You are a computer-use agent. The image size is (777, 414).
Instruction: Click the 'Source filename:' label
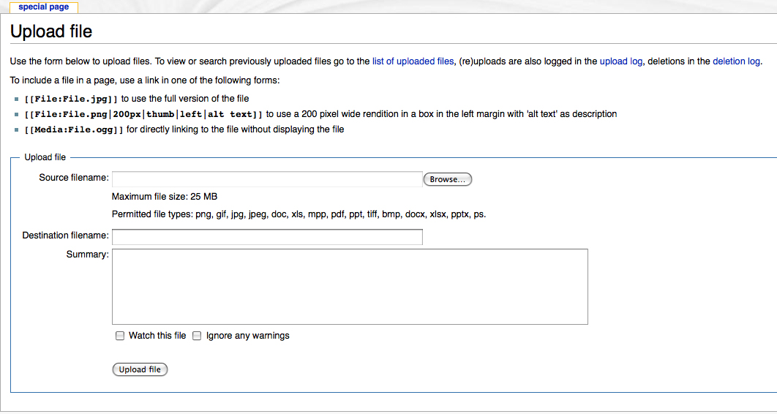click(x=74, y=178)
